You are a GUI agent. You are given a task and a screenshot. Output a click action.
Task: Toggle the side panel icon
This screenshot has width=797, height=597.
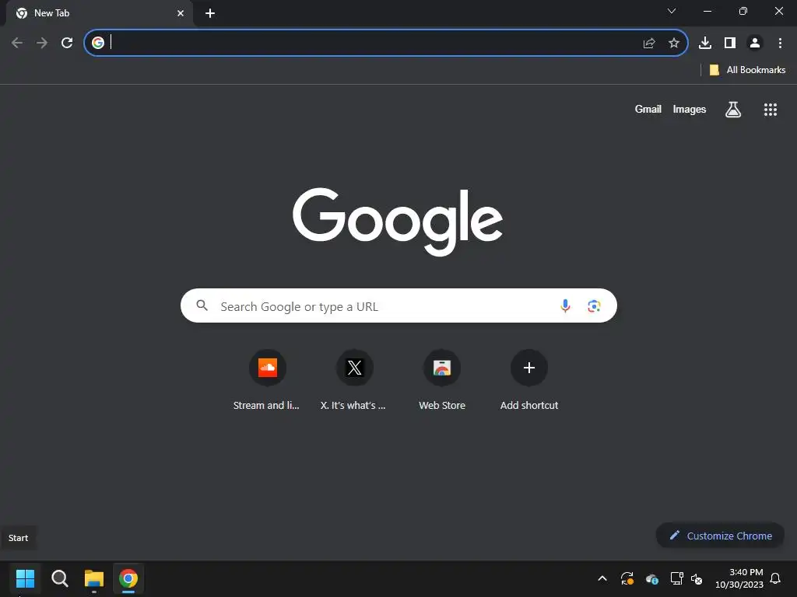pos(730,43)
